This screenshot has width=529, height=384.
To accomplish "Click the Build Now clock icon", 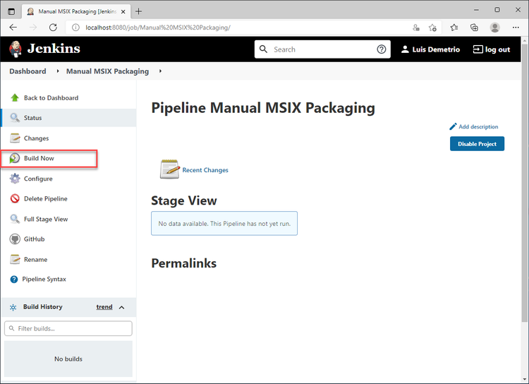I will [15, 158].
